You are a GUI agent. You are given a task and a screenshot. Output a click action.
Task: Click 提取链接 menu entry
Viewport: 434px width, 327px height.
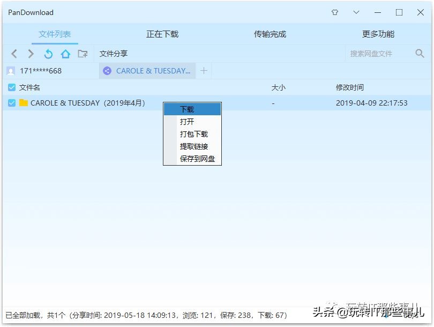pyautogui.click(x=192, y=146)
